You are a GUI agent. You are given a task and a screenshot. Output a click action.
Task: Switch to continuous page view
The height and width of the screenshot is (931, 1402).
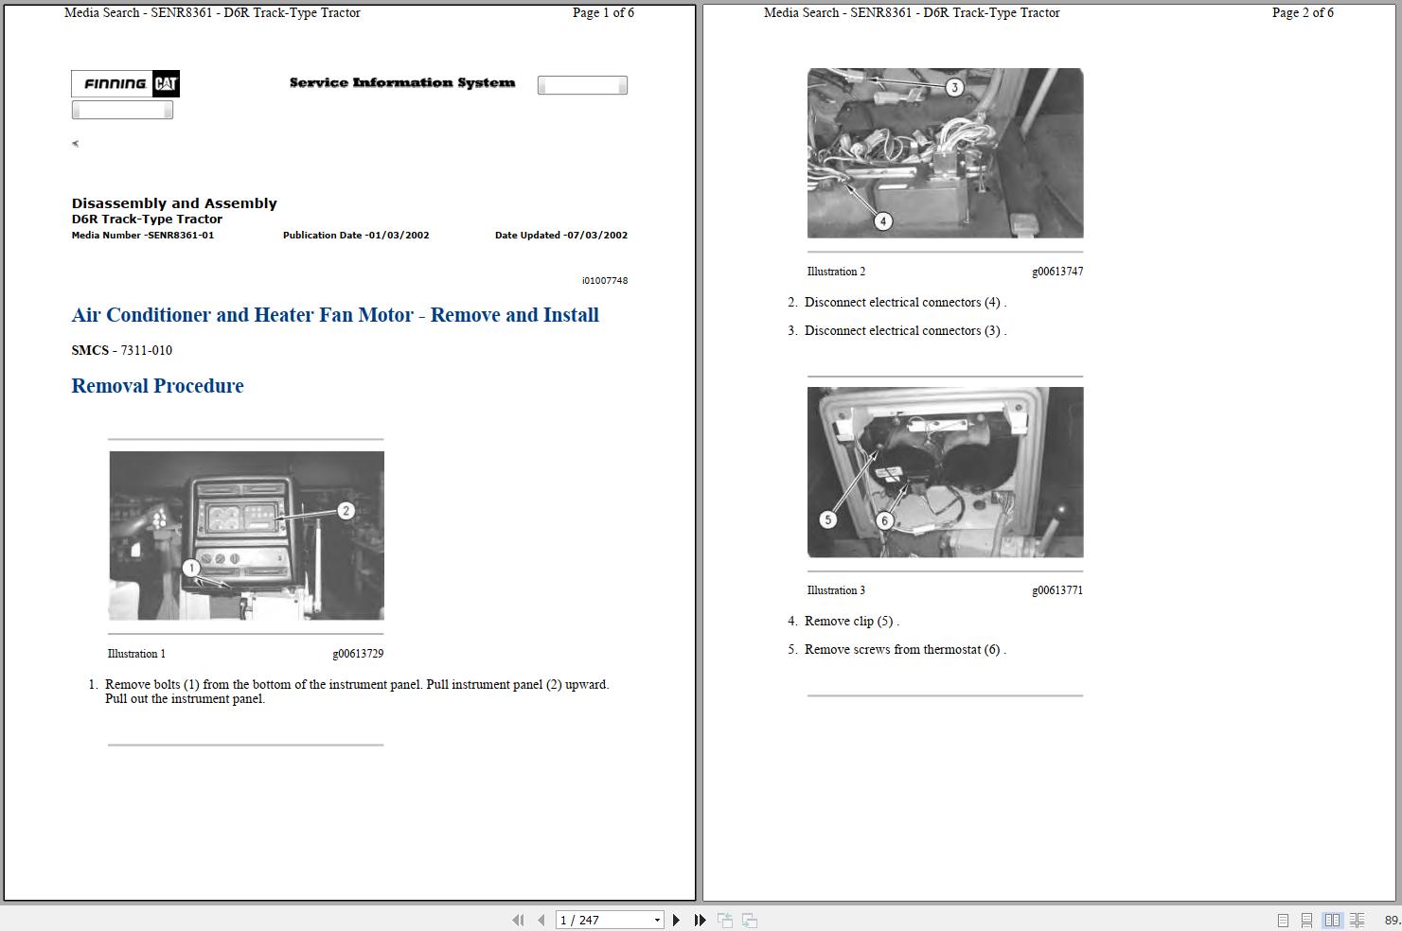point(1306,920)
